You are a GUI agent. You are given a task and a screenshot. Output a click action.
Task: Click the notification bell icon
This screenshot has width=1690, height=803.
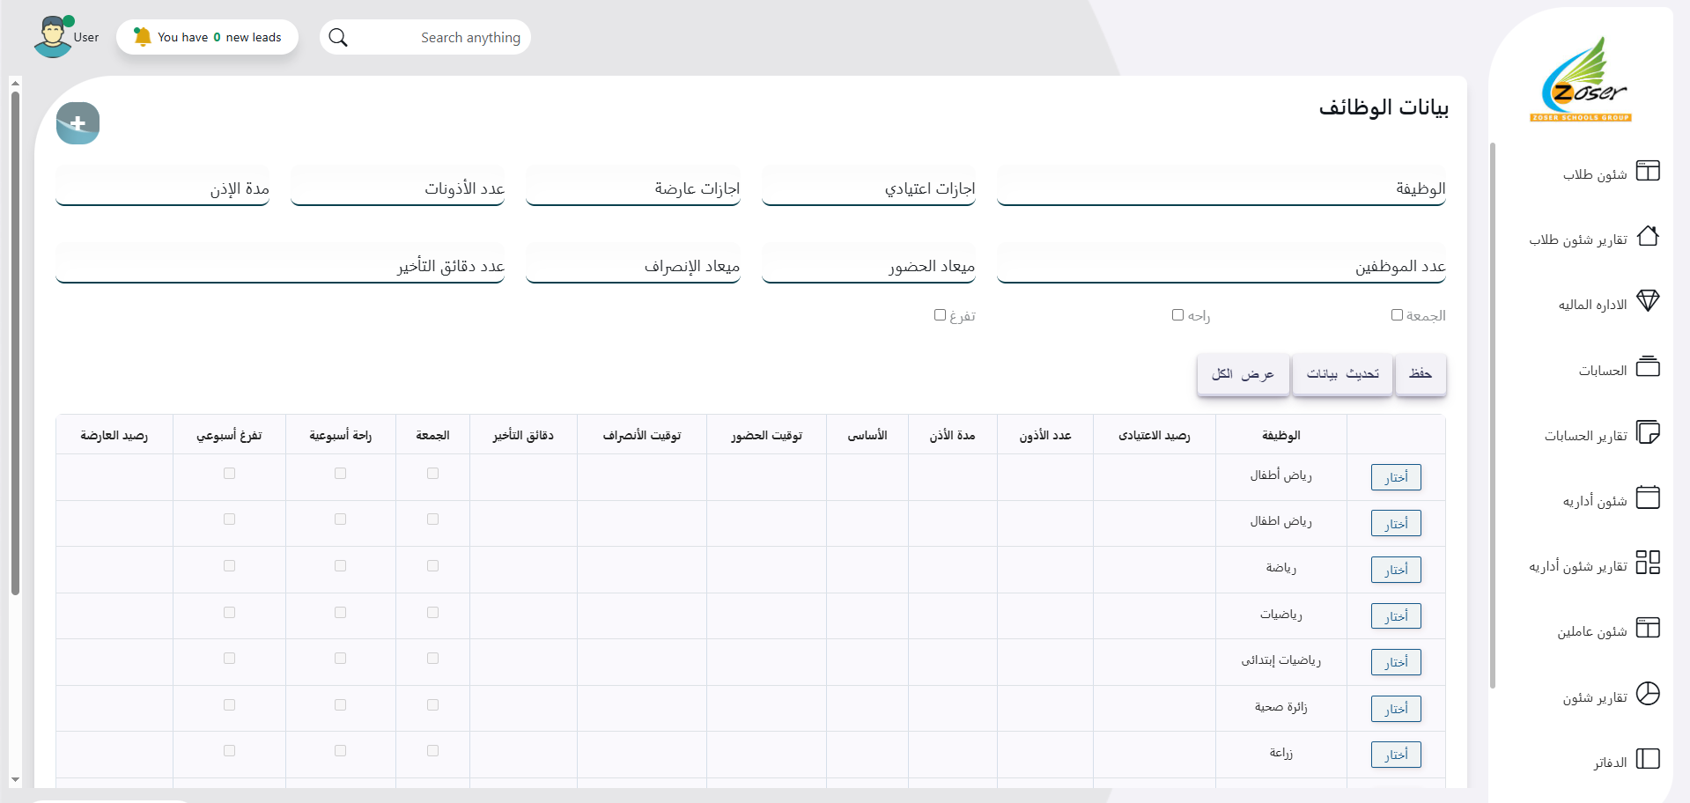[x=142, y=37]
